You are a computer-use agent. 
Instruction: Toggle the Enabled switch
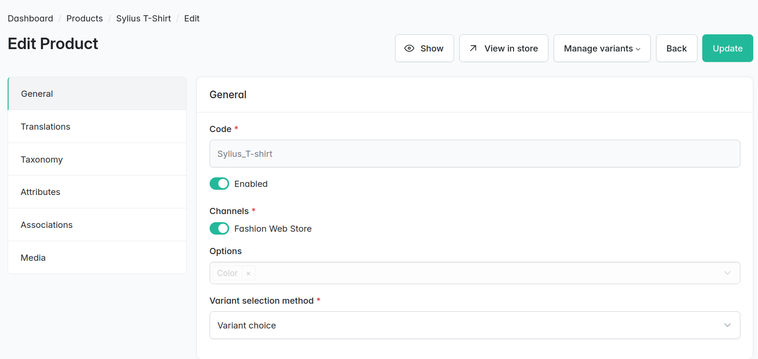click(219, 184)
